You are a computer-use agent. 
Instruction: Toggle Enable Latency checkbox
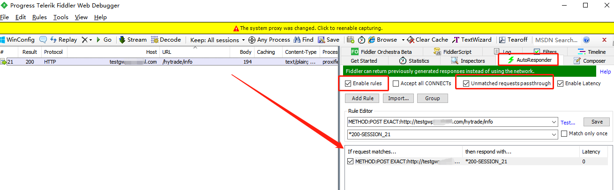click(560, 83)
